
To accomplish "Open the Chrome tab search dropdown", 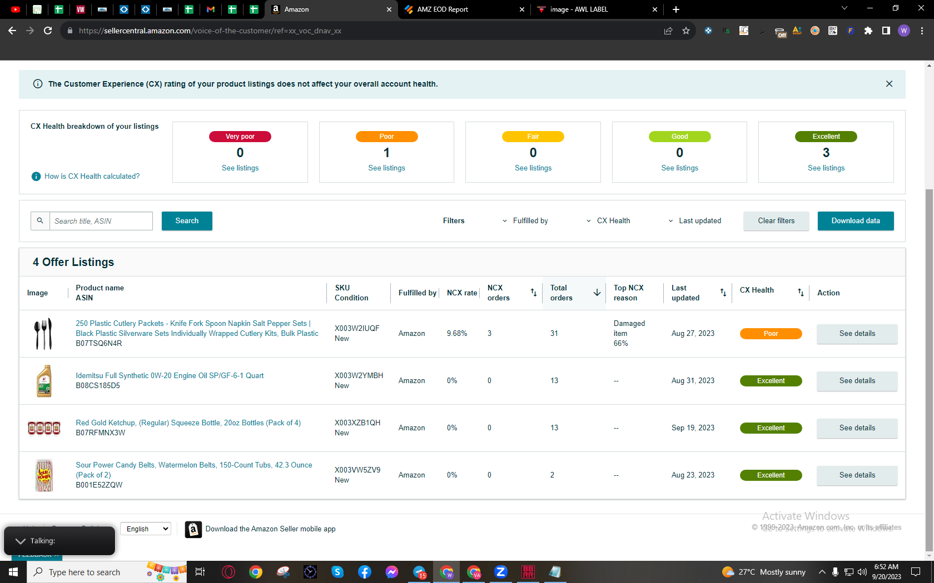I will tap(844, 8).
